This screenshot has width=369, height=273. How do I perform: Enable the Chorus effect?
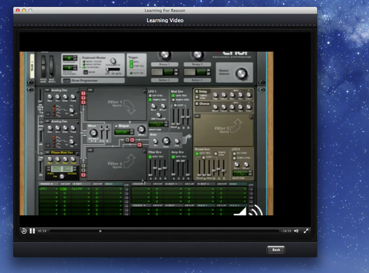pyautogui.click(x=197, y=104)
